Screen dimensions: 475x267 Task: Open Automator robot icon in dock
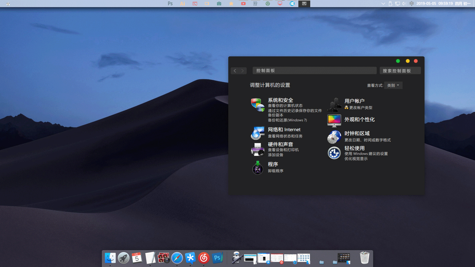[237, 258]
